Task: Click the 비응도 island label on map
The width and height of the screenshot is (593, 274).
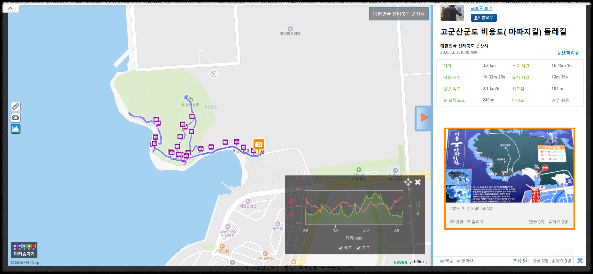Action: coord(211,107)
